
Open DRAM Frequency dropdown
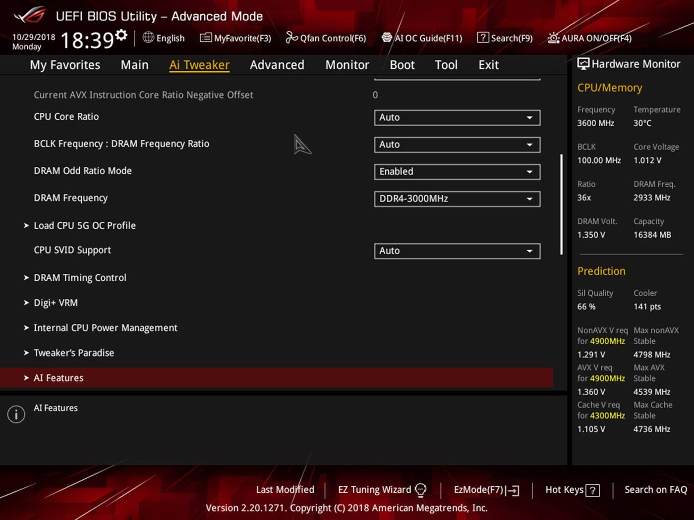457,199
